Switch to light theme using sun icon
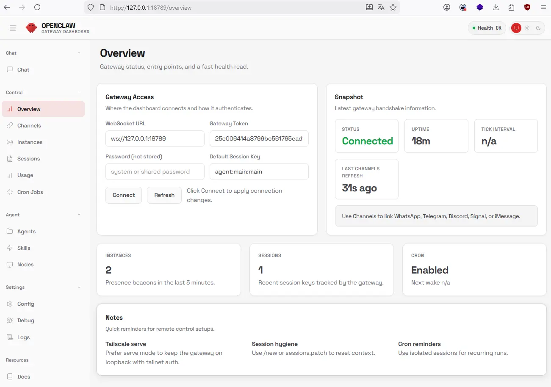The image size is (551, 387). 527,28
